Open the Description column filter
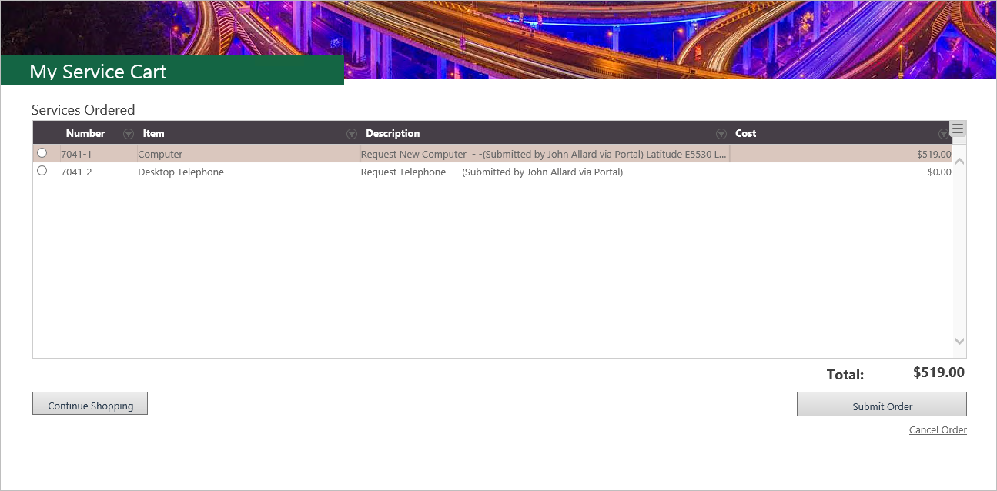Image resolution: width=997 pixels, height=491 pixels. [x=721, y=134]
